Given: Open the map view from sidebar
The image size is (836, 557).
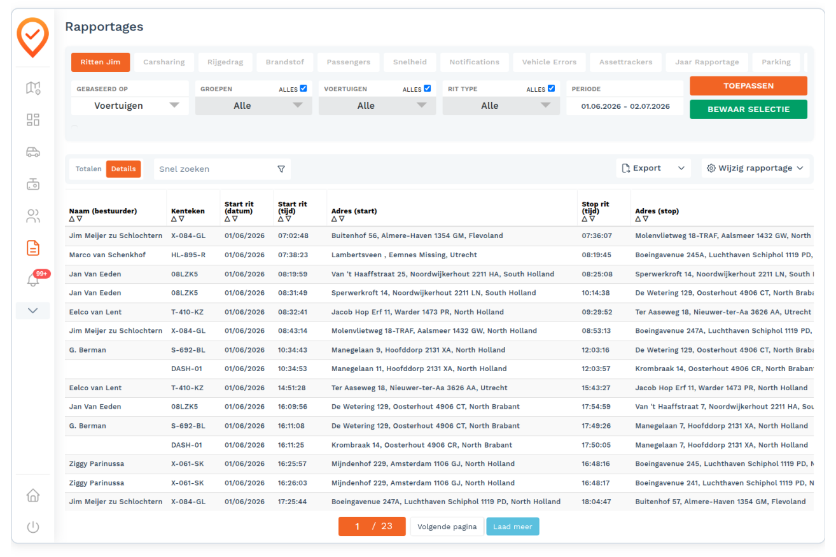Looking at the screenshot, I should click(x=33, y=88).
